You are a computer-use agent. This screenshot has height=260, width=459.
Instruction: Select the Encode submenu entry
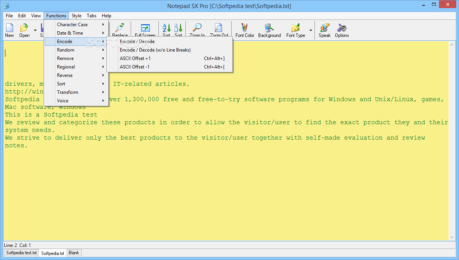(76, 42)
